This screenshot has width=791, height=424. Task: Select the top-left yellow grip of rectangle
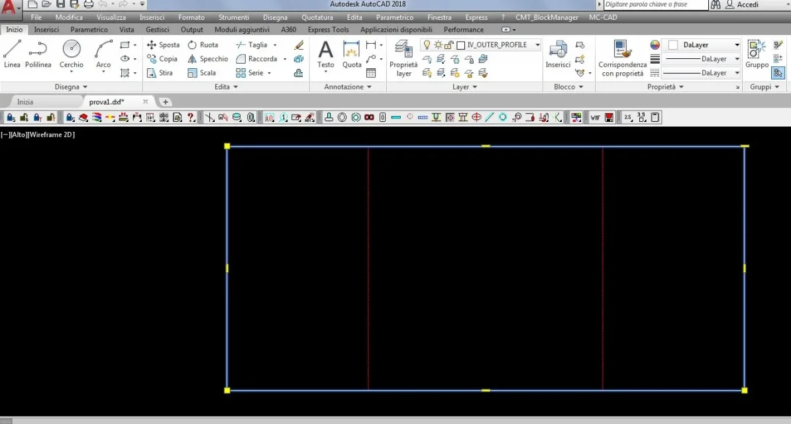click(x=227, y=146)
